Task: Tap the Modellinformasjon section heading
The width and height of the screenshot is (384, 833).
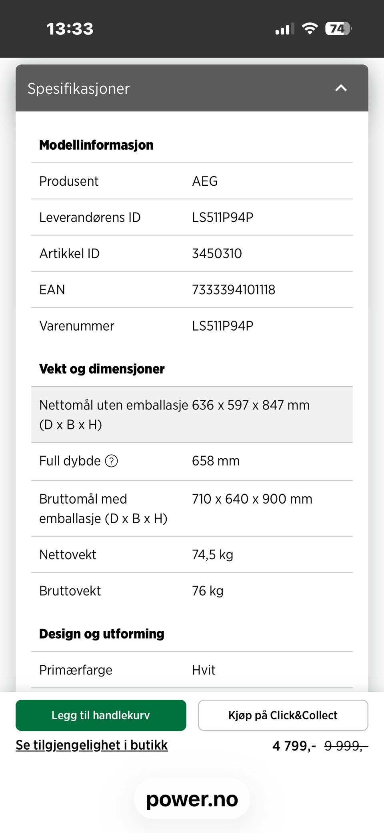Action: point(96,145)
